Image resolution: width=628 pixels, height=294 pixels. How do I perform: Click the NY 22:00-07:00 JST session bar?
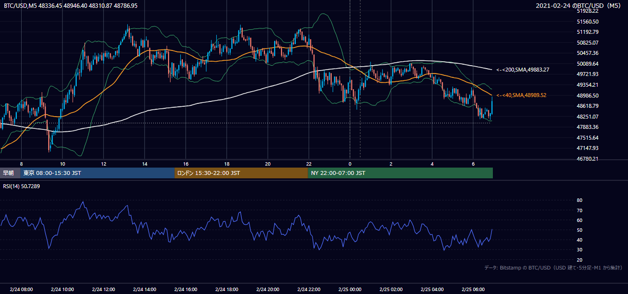point(400,173)
